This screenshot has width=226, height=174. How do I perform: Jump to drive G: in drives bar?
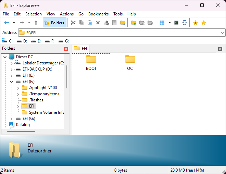[x=64, y=41]
